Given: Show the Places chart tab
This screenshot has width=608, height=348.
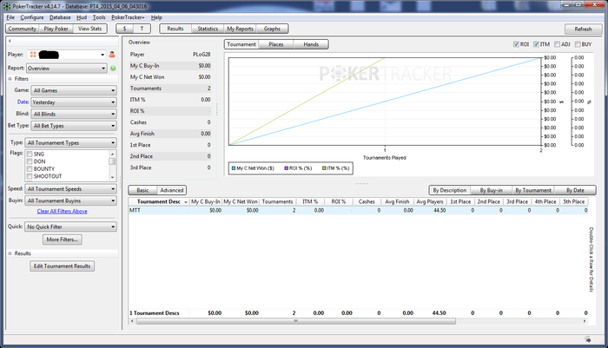Looking at the screenshot, I should (275, 44).
